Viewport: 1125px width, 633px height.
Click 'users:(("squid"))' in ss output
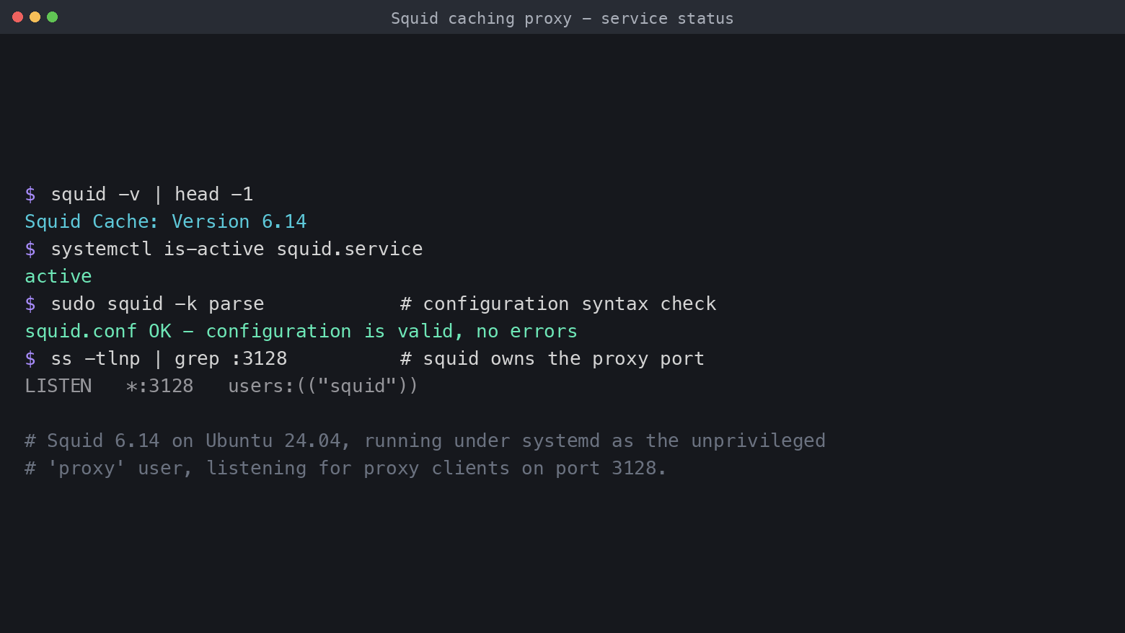(x=323, y=386)
